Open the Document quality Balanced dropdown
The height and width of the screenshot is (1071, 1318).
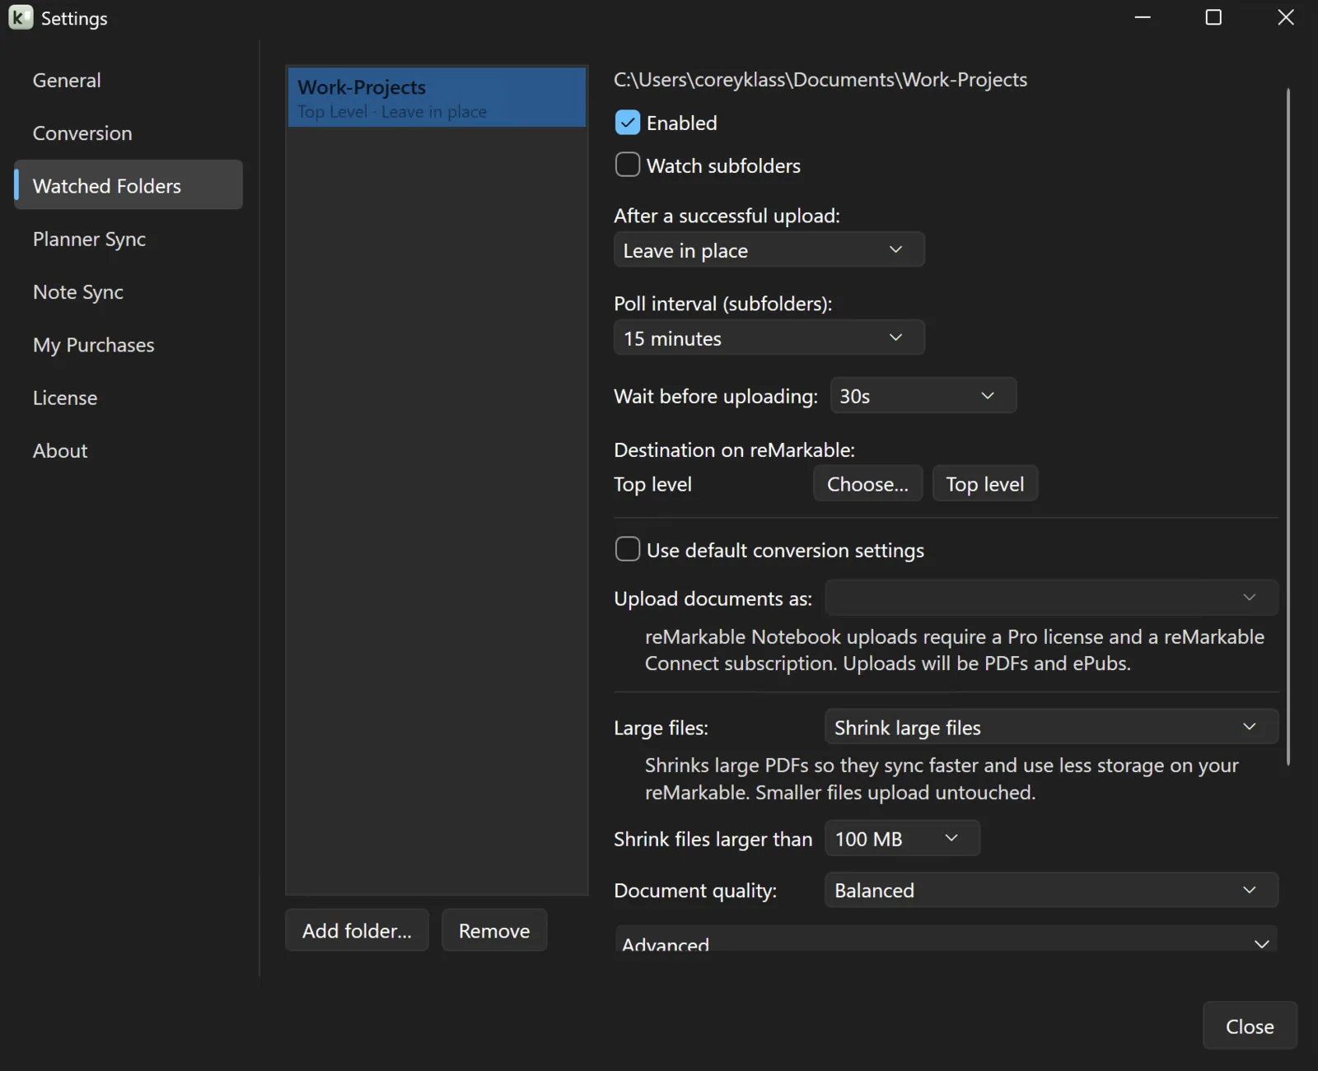click(x=1052, y=891)
